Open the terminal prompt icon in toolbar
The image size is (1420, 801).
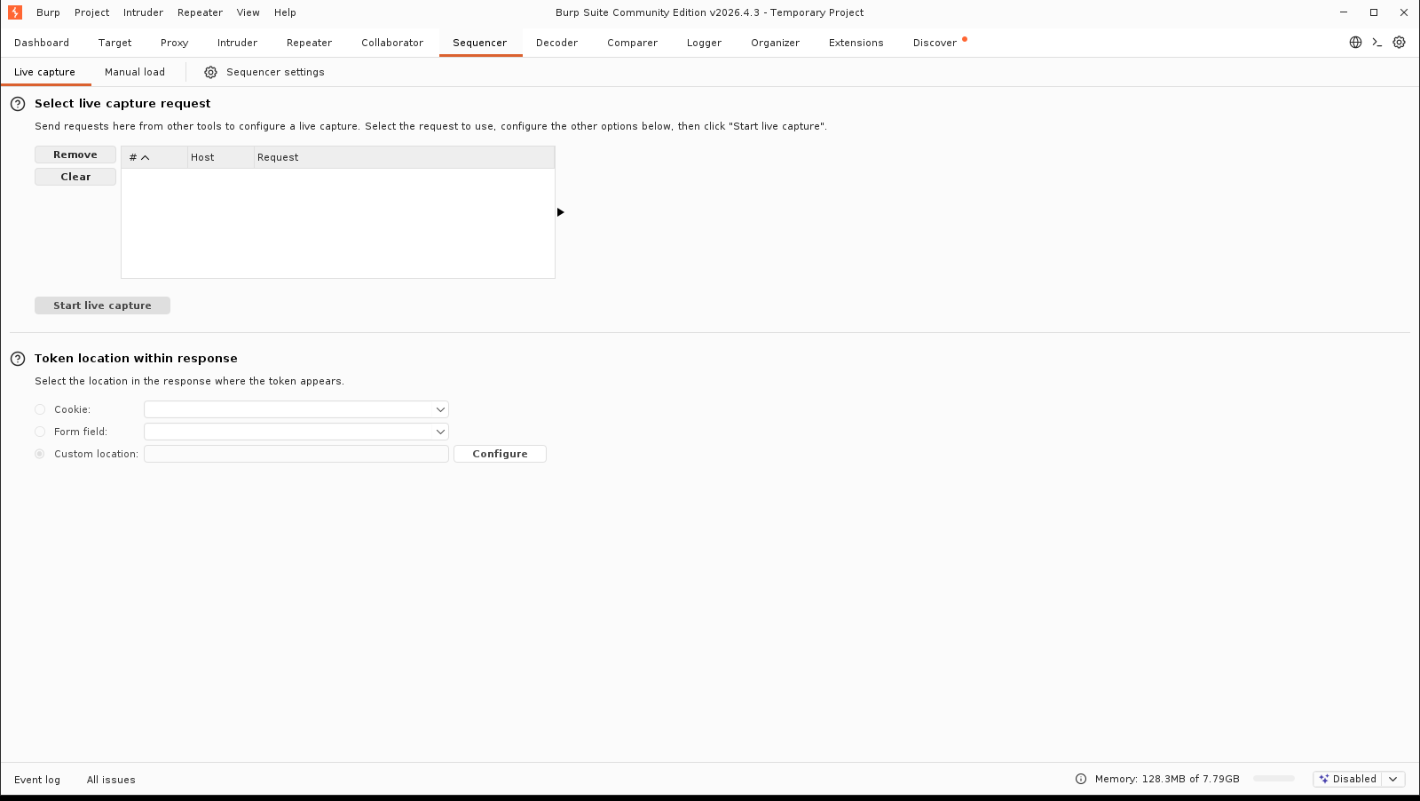[x=1377, y=43]
